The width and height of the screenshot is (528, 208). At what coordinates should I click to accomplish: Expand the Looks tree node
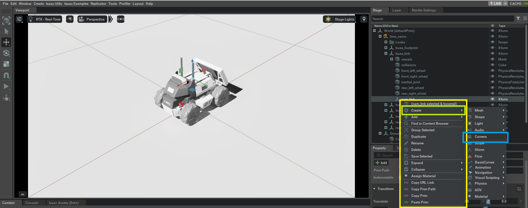386,42
